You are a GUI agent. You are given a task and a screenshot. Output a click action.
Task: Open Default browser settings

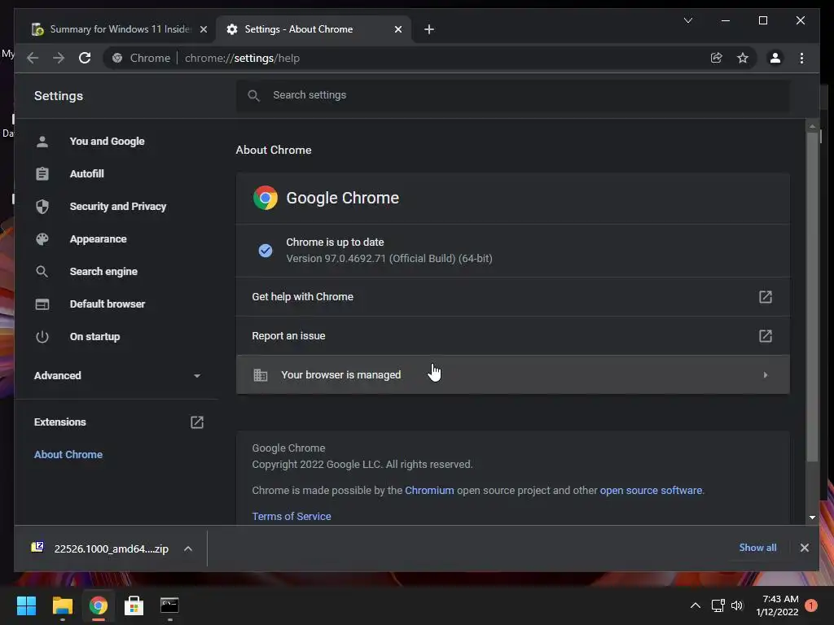tap(107, 304)
